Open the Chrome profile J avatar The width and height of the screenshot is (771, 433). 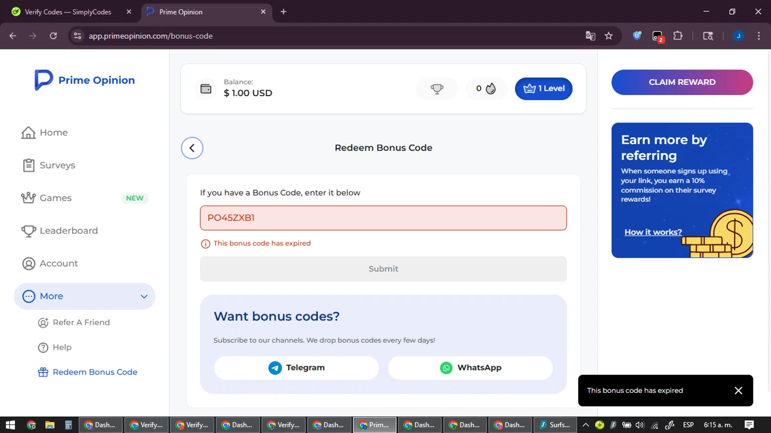pyautogui.click(x=739, y=36)
